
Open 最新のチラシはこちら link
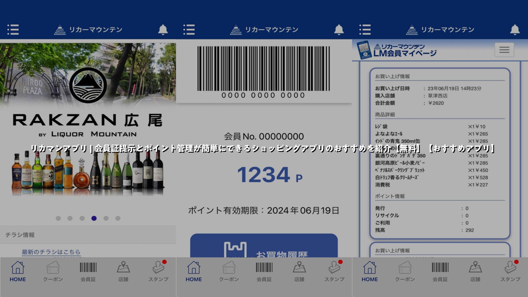(x=51, y=252)
